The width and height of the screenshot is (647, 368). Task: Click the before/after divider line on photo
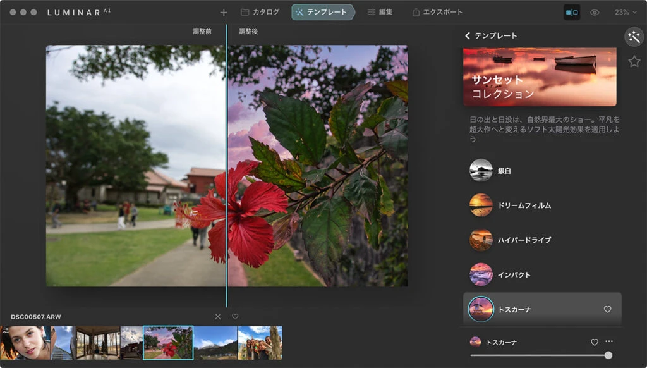[x=227, y=165]
